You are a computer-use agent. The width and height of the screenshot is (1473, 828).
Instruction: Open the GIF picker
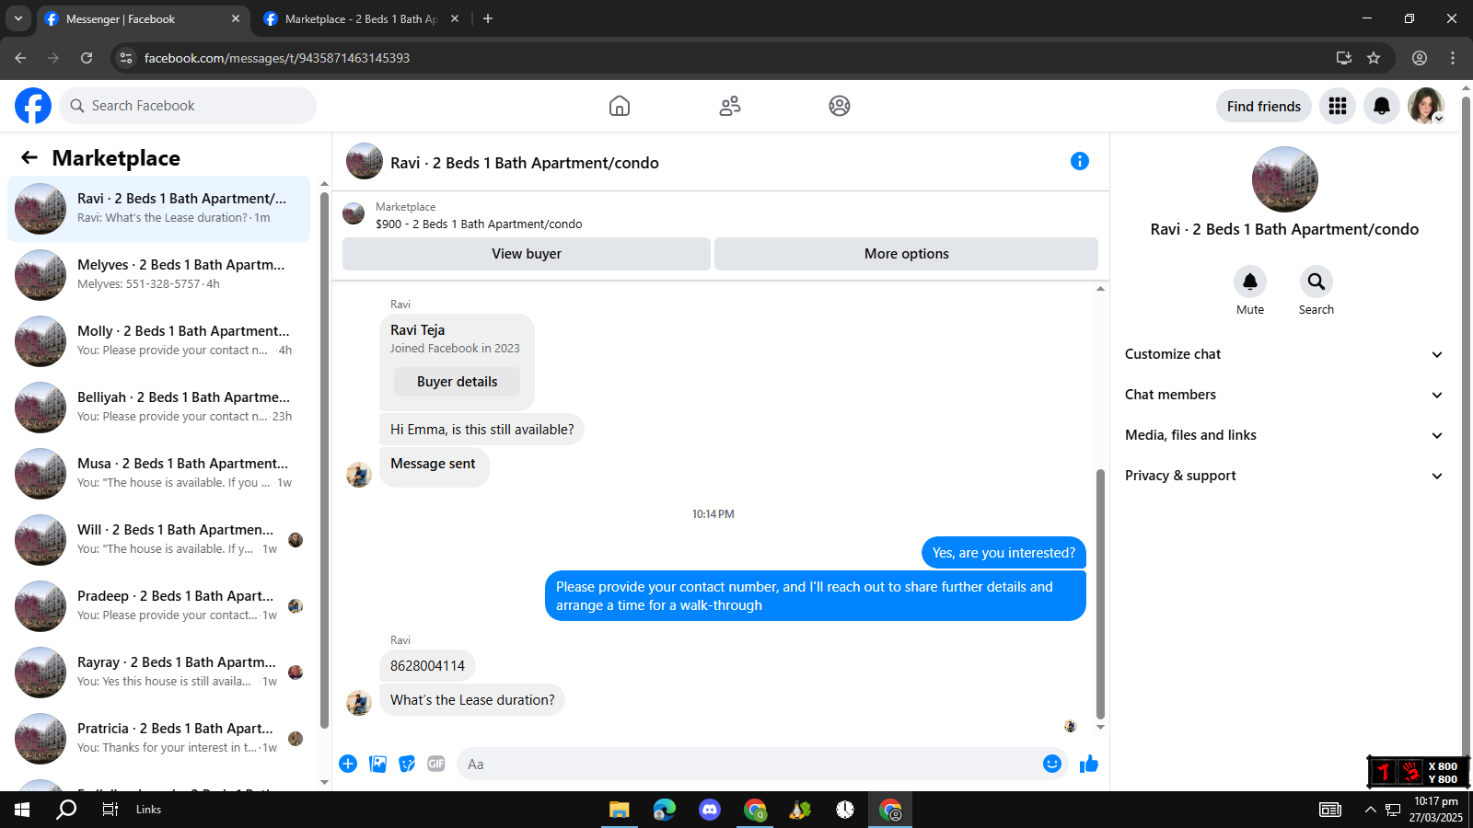436,764
